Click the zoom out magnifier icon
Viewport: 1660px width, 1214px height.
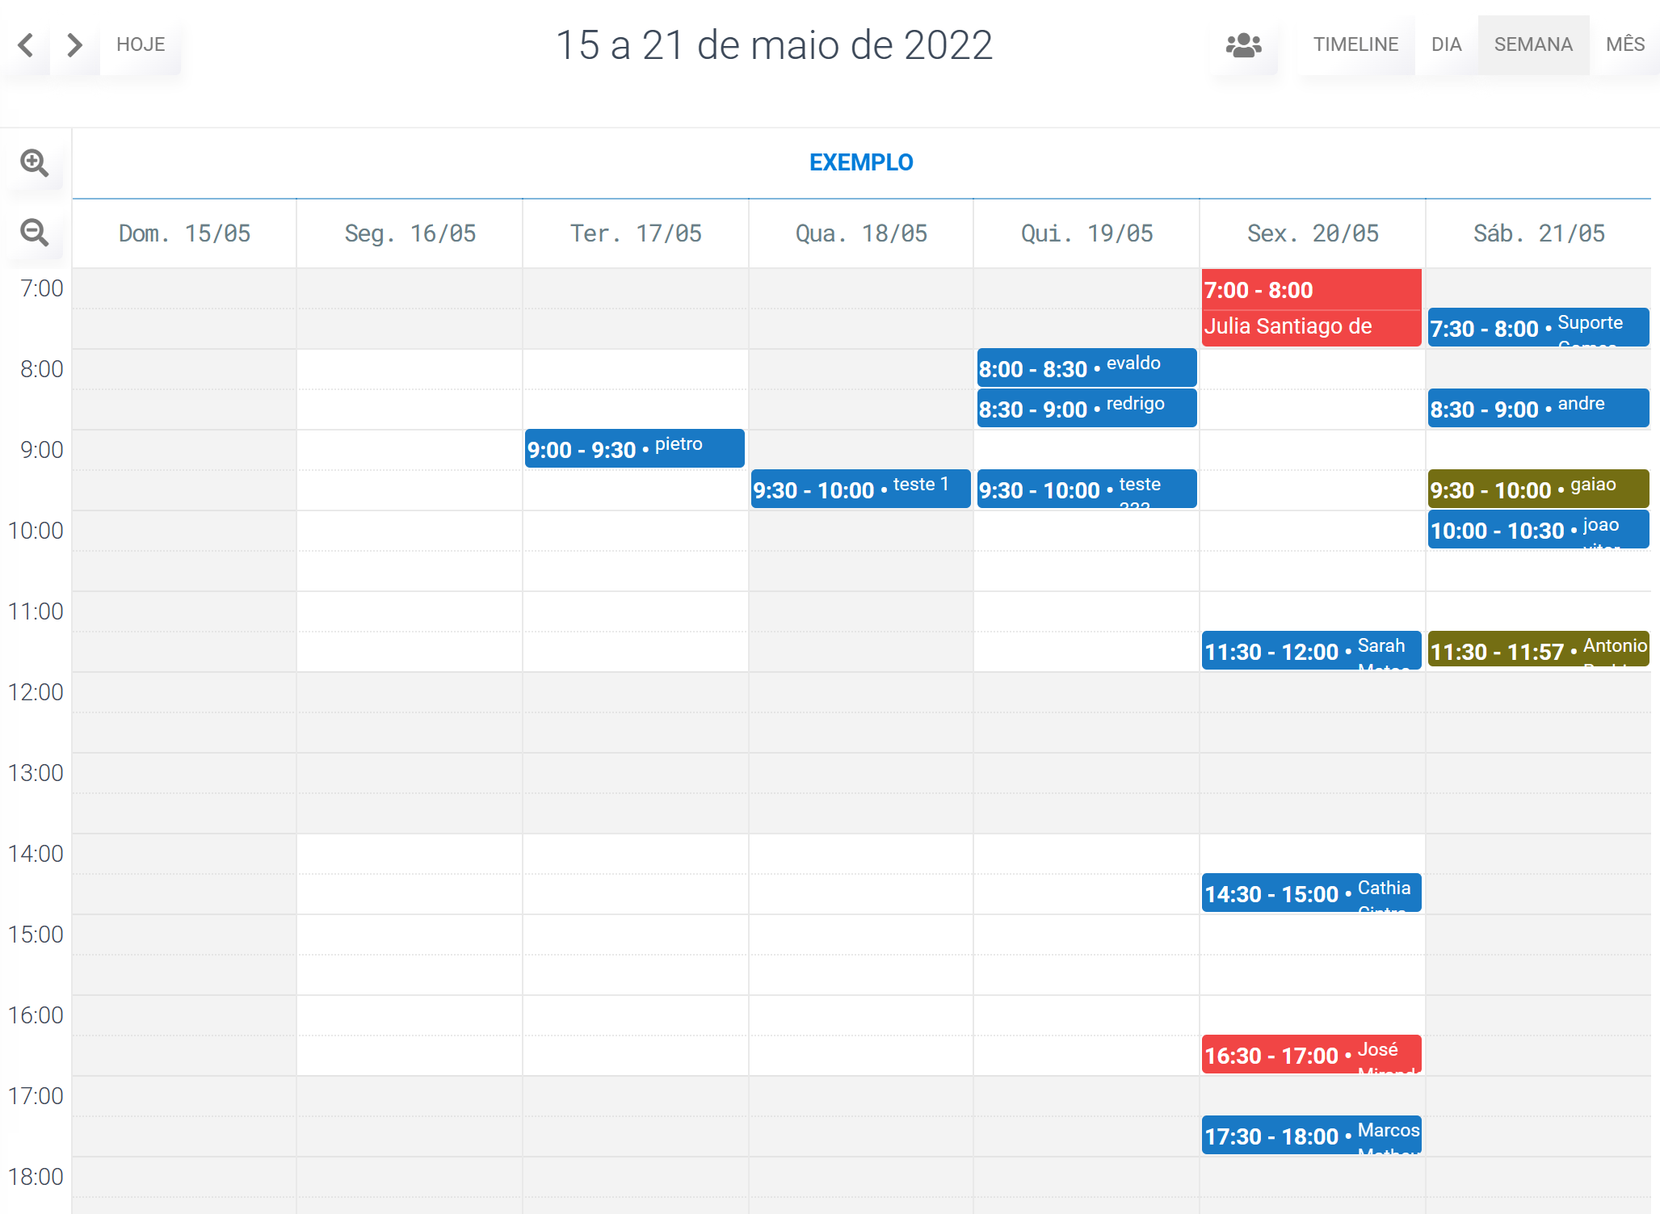tap(35, 233)
